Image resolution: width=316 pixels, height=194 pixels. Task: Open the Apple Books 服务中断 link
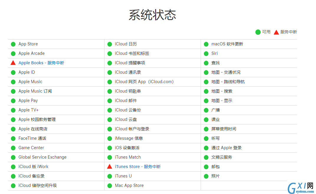[x=41, y=63]
